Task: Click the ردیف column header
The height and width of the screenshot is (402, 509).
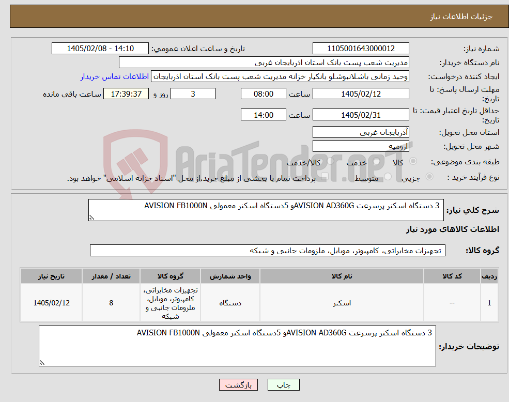Action: point(489,276)
